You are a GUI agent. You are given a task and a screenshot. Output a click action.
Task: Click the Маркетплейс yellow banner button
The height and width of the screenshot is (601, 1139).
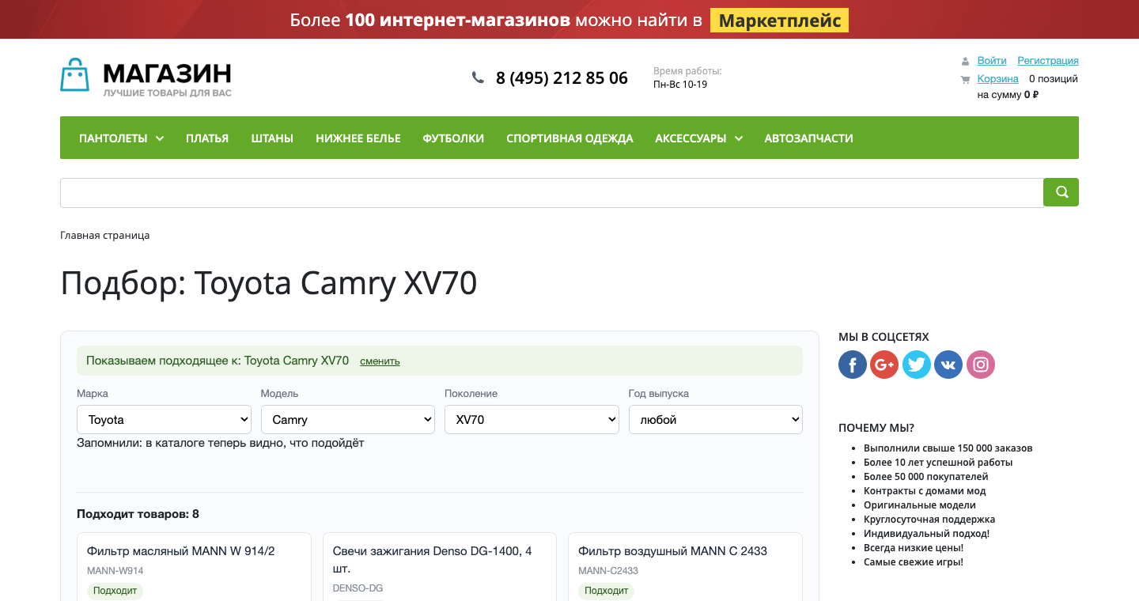coord(779,20)
